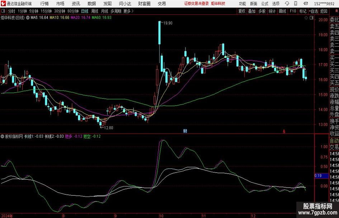Image resolution: width=339 pixels, height=218 pixels.
Task: Toggle the panel layout icon beside the diamond
Action: coord(311,18)
